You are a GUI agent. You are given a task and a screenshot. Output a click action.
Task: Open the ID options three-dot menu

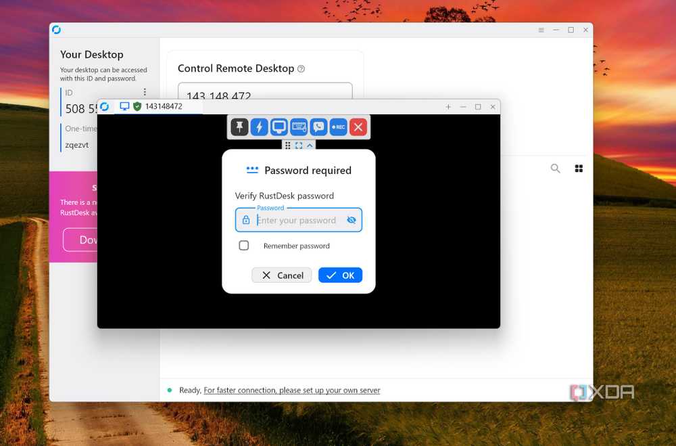[x=145, y=92]
